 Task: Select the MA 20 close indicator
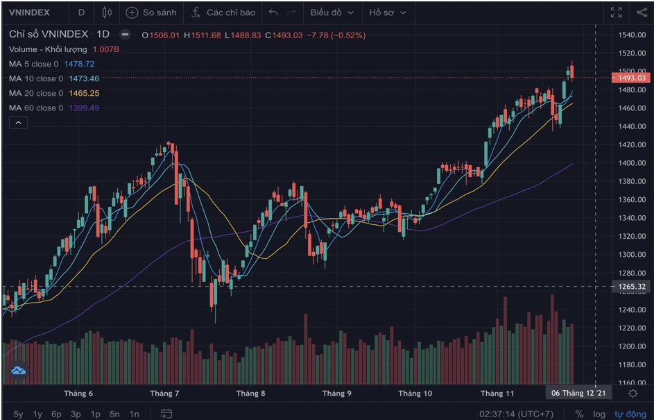pos(36,93)
